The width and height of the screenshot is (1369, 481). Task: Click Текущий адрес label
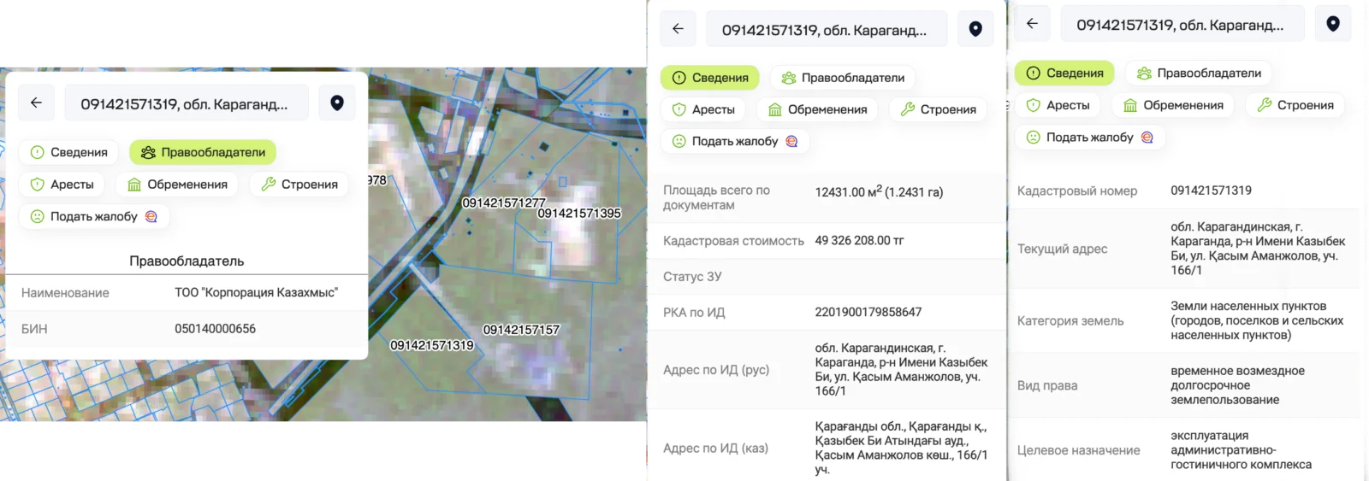(1062, 249)
